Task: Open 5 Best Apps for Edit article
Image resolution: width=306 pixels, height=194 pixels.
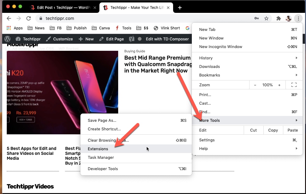Action: click(31, 153)
